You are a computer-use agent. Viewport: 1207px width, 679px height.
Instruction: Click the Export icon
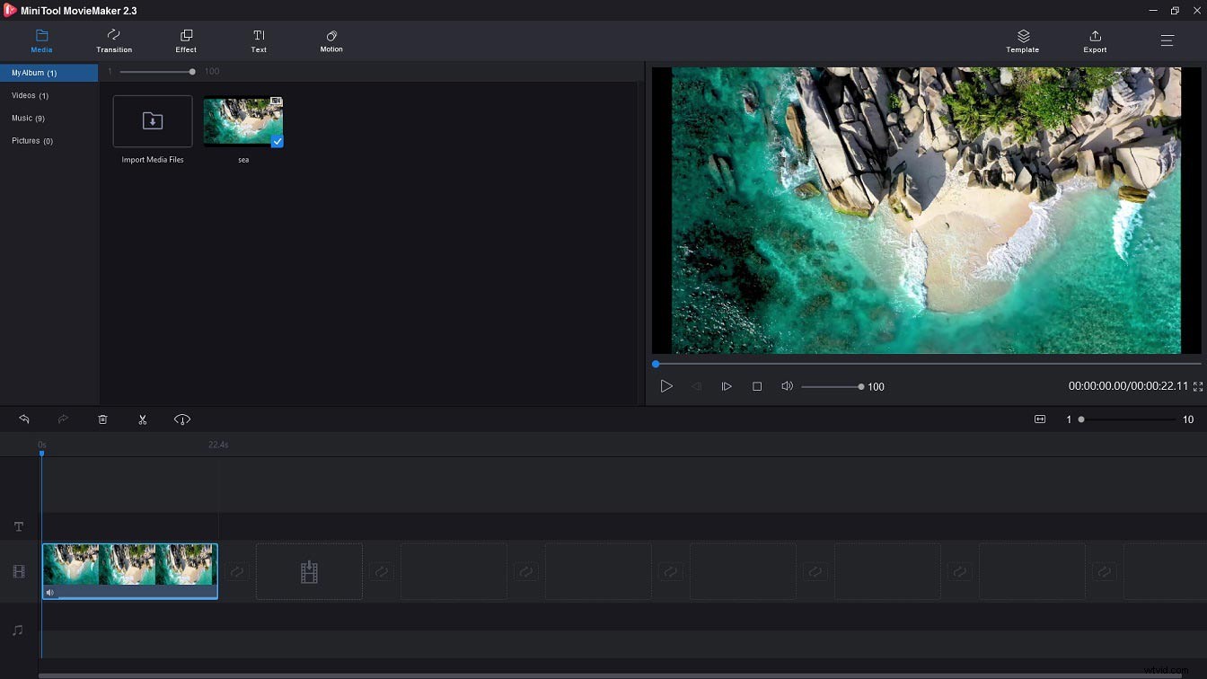[1095, 40]
